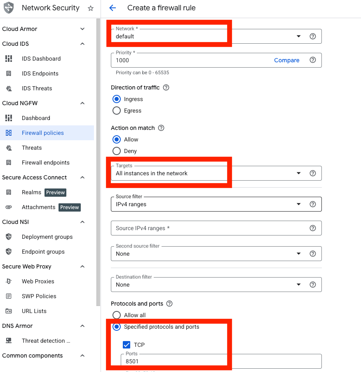This screenshot has height=372, width=361.
Task: Open IDS Endpoints in the sidebar
Action: point(47,73)
